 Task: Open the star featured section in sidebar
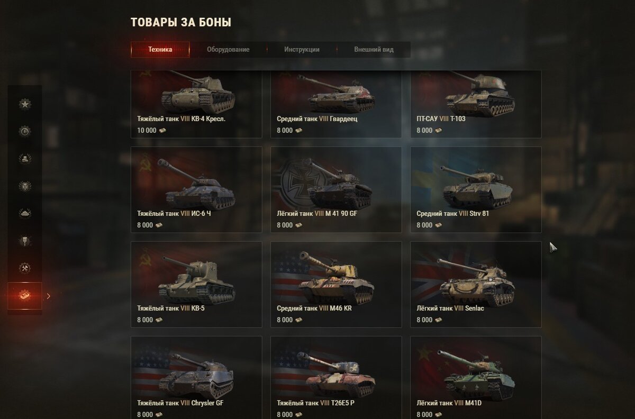(x=25, y=104)
